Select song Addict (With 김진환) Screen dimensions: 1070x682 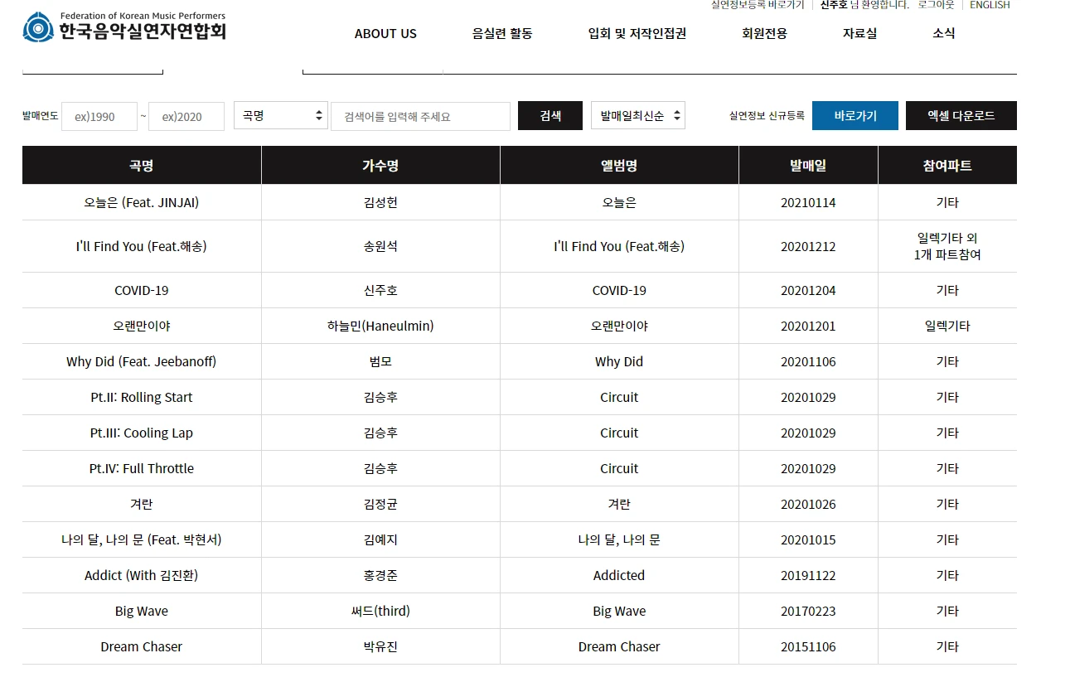coord(142,575)
